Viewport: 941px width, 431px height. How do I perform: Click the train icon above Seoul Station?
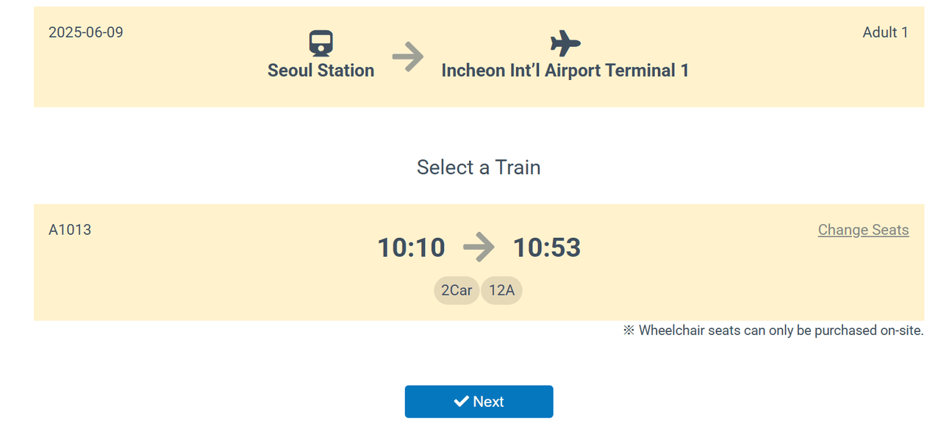click(x=321, y=43)
